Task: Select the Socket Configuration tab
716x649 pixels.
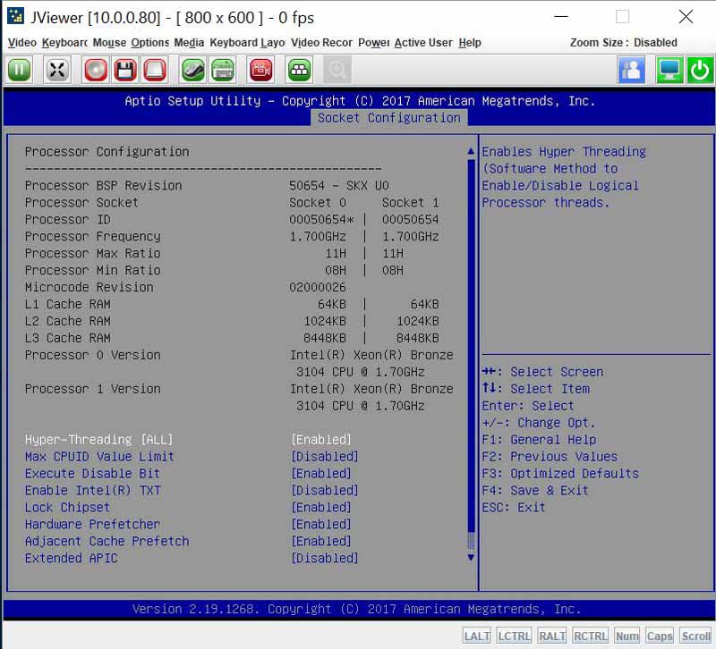Action: [389, 118]
